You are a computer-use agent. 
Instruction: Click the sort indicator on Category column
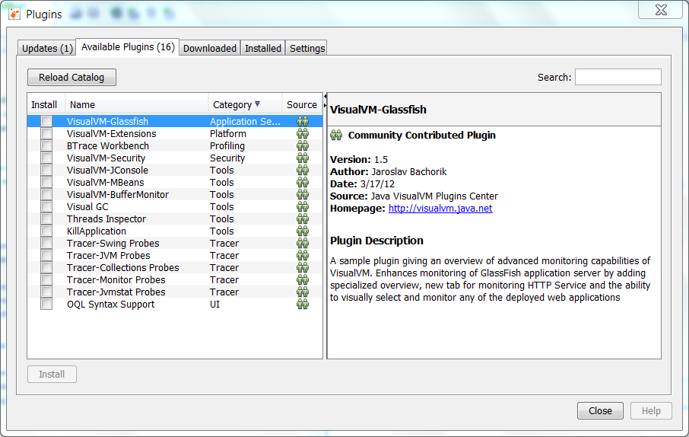[x=258, y=104]
